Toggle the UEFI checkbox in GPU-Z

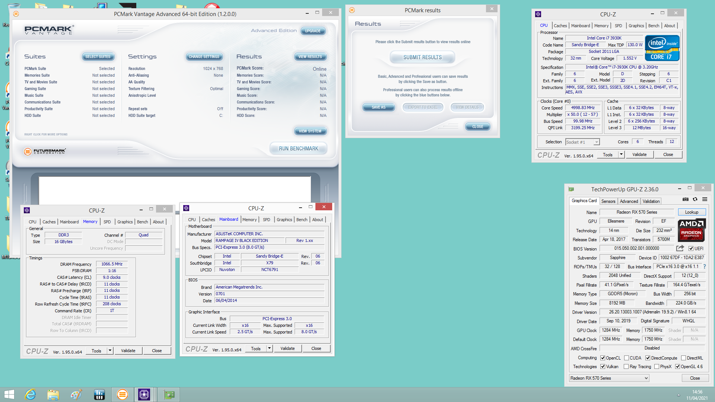click(691, 249)
